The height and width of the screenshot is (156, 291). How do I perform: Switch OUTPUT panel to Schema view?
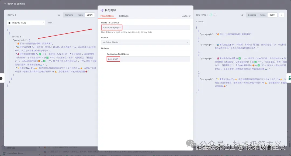click(252, 15)
